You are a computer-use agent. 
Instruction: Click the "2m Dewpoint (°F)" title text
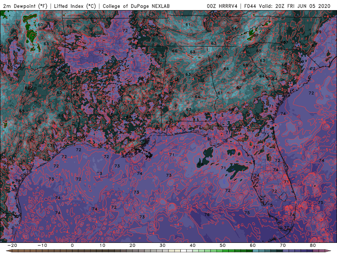pyautogui.click(x=25, y=6)
